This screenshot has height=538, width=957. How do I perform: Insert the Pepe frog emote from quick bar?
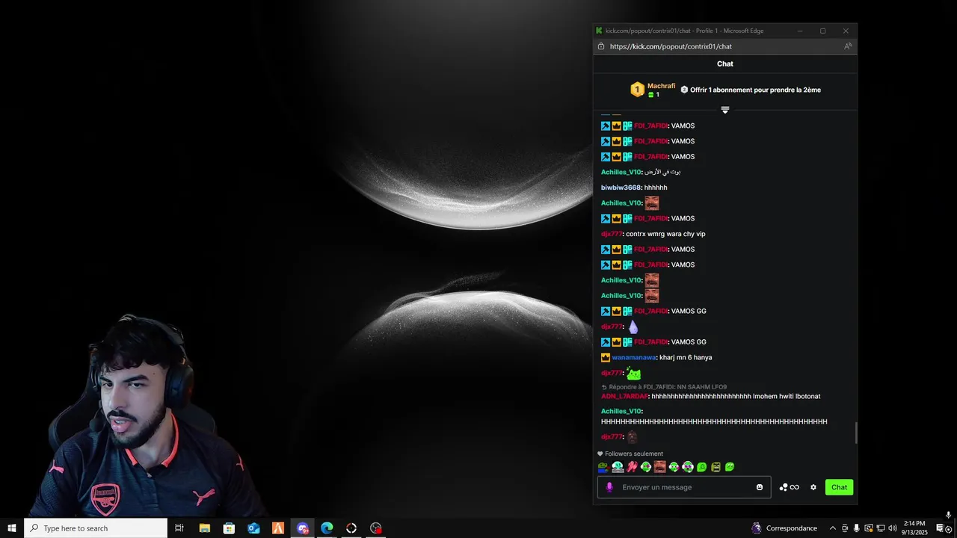pyautogui.click(x=603, y=467)
